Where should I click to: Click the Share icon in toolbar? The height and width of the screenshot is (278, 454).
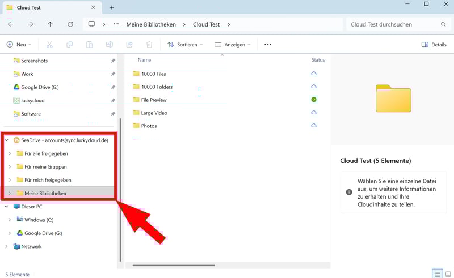129,45
